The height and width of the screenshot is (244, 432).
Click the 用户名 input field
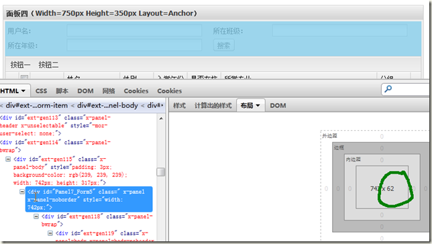134,31
